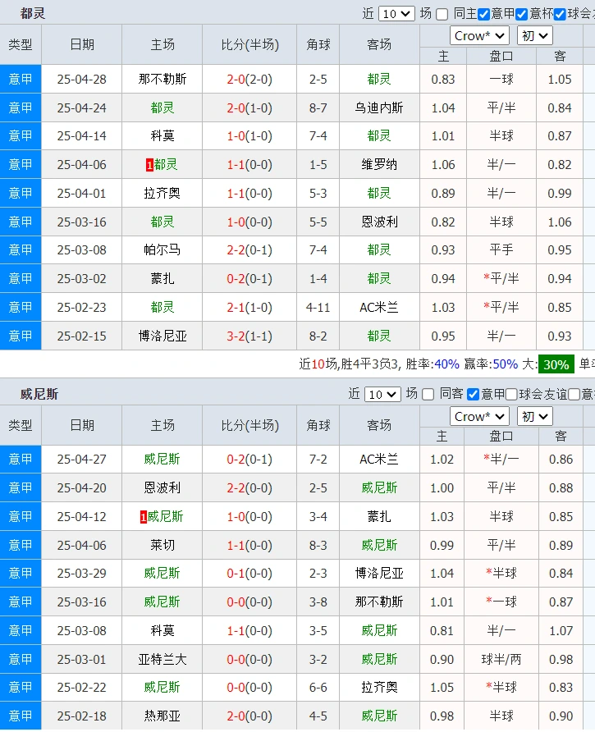Click corner count 6-6 on 25-02-22
The image size is (595, 732).
pyautogui.click(x=318, y=688)
